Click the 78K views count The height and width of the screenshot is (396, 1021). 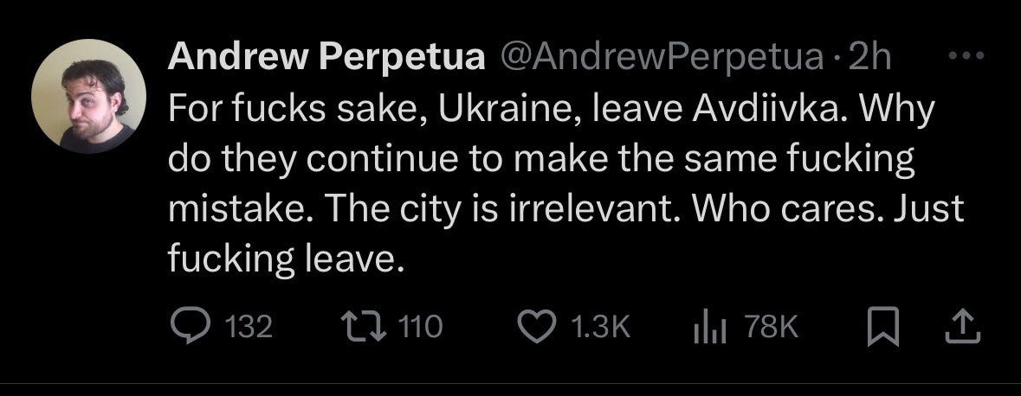(770, 326)
